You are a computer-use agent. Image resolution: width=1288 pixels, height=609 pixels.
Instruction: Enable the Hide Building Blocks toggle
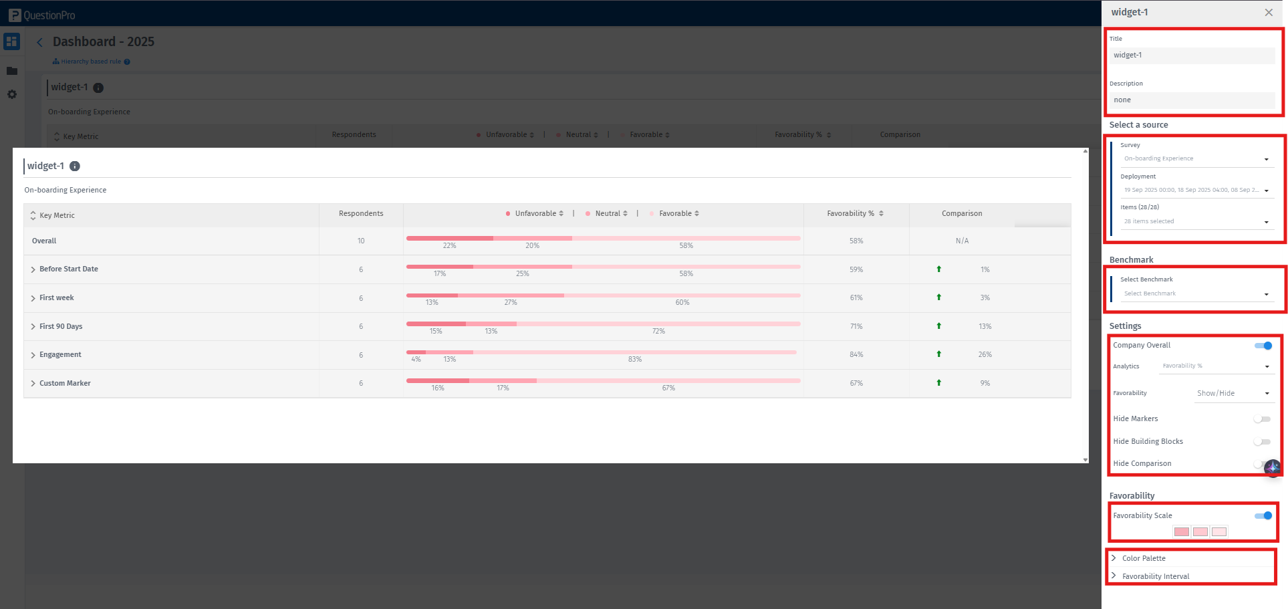[1262, 442]
